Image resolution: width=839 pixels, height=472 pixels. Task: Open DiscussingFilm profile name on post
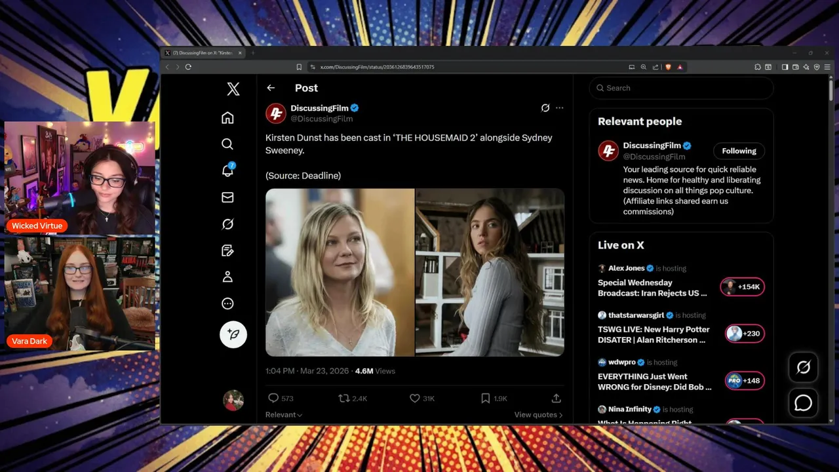pos(319,108)
